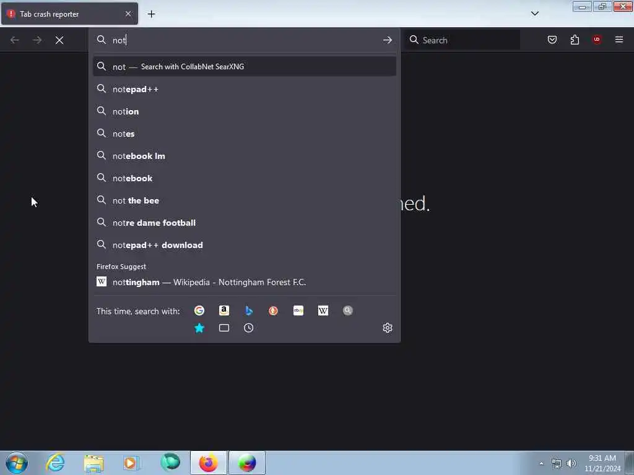Viewport: 634px width, 475px height.
Task: Open Save to Pocket icon
Action: tap(552, 40)
